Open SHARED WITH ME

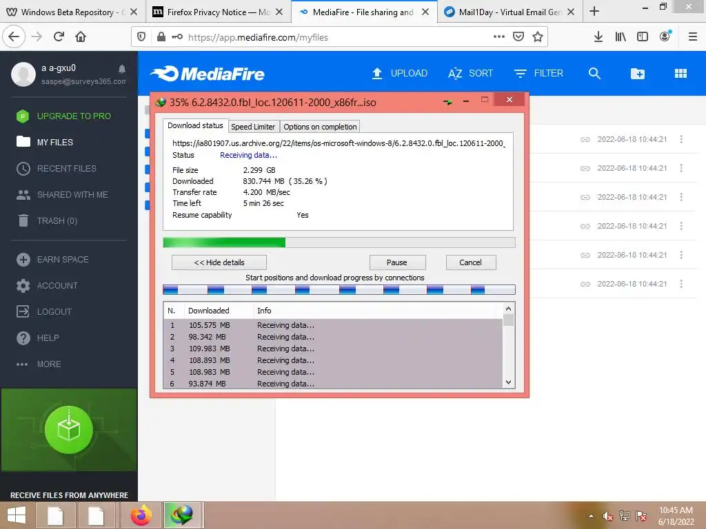coord(62,195)
